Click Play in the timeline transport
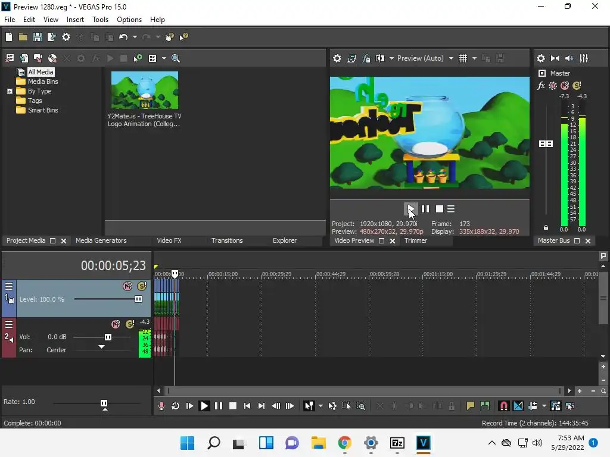Viewport: 610px width, 457px height. coord(204,406)
